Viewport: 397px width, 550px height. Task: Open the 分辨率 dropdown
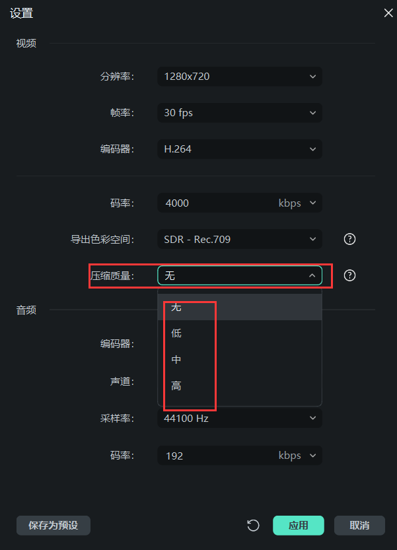click(239, 77)
